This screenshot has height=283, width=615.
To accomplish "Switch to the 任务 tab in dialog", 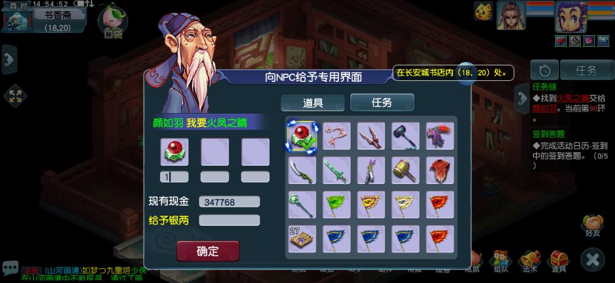I will coord(382,103).
